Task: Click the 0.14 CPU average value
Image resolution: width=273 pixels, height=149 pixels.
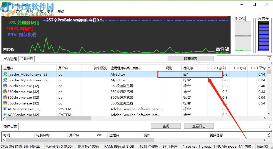Action: tap(262, 74)
